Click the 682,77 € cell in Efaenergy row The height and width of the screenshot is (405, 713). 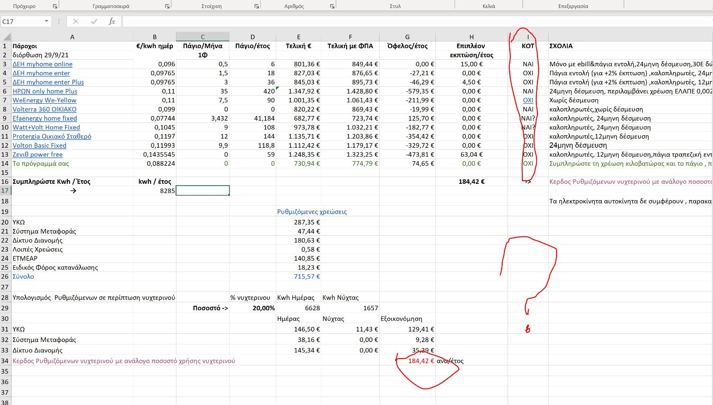pyautogui.click(x=299, y=118)
